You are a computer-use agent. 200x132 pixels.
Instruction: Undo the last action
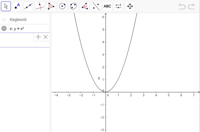(x=182, y=6)
